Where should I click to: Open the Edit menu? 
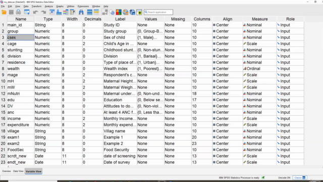[10, 7]
